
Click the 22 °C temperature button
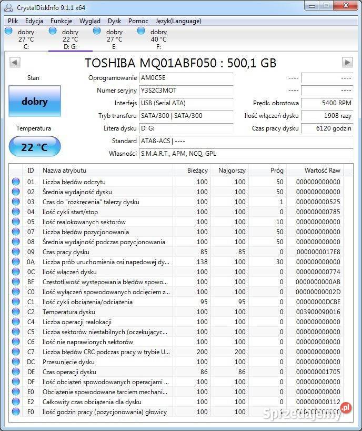35,147
